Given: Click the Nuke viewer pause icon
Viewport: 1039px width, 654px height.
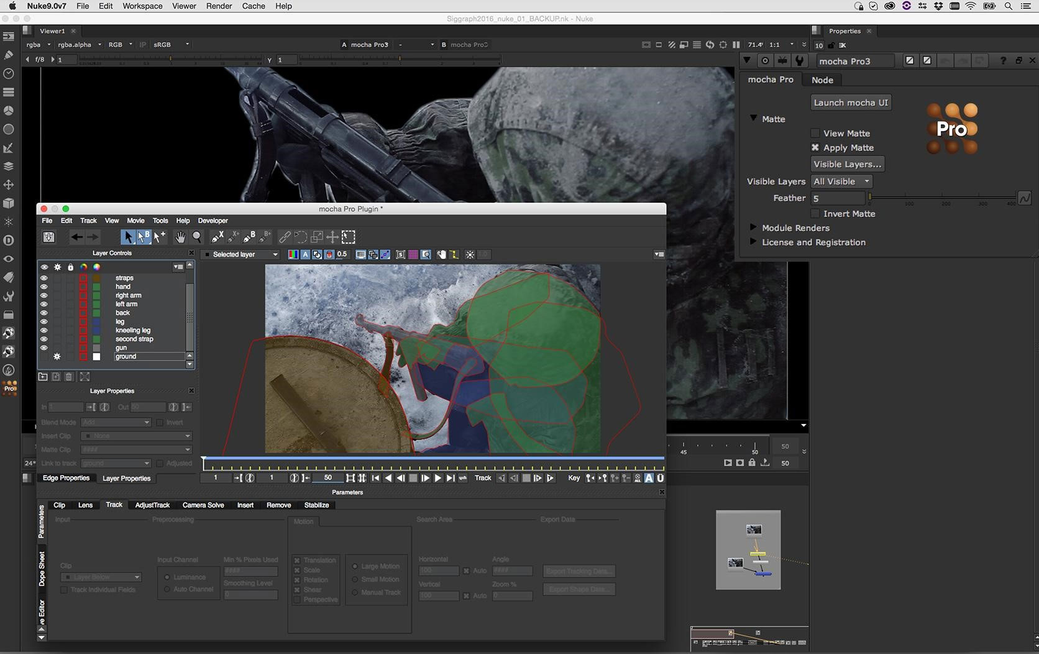Looking at the screenshot, I should [736, 45].
